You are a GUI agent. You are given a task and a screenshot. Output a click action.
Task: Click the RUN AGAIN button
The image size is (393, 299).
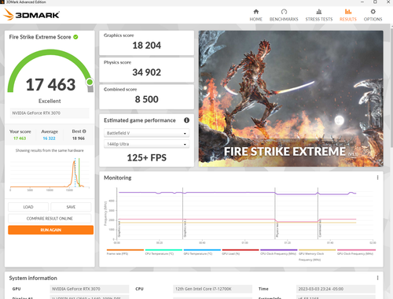pos(50,230)
